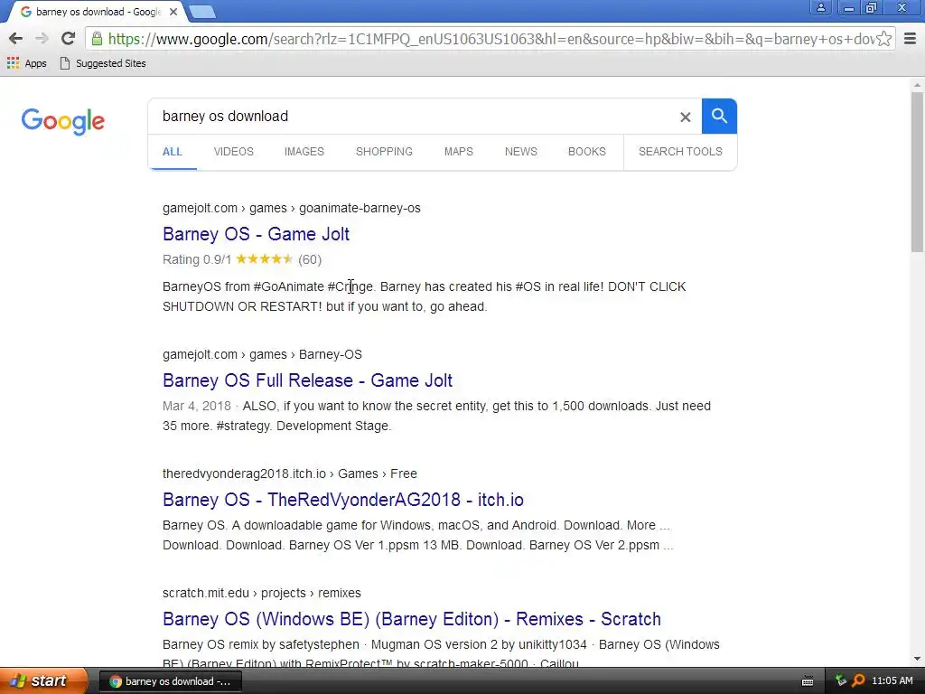Viewport: 925px width, 694px height.
Task: Click theredvyonderag2018.itch.io breadcrumb
Action: pos(290,474)
